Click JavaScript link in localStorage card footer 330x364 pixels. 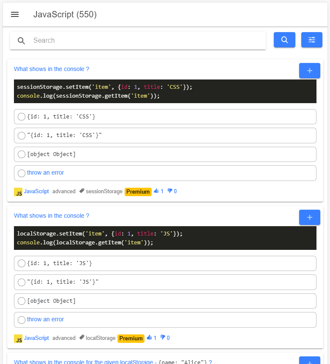[x=36, y=338]
